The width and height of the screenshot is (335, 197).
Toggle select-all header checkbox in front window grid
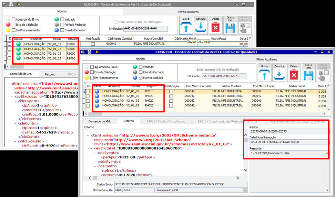(x=88, y=86)
